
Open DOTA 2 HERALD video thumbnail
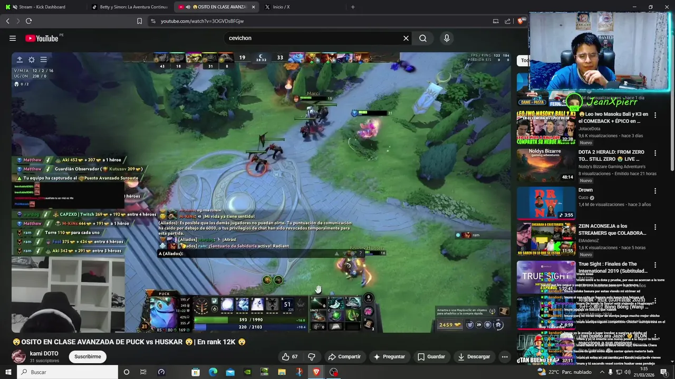tap(546, 165)
